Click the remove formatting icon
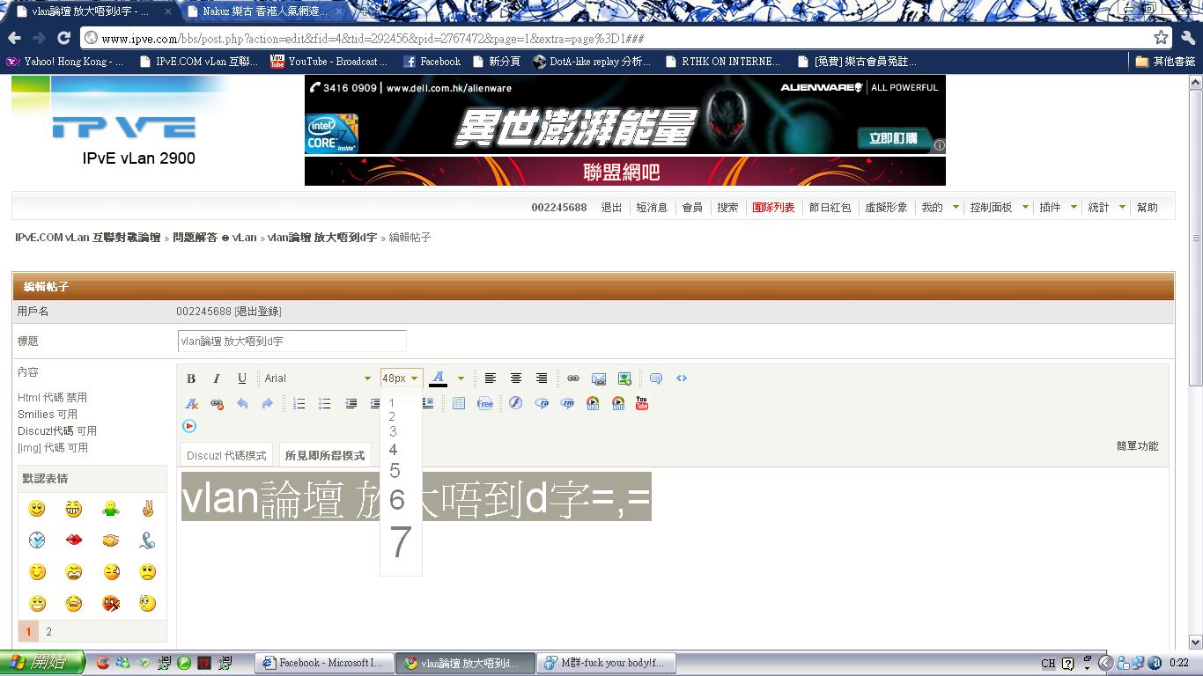 pyautogui.click(x=191, y=403)
